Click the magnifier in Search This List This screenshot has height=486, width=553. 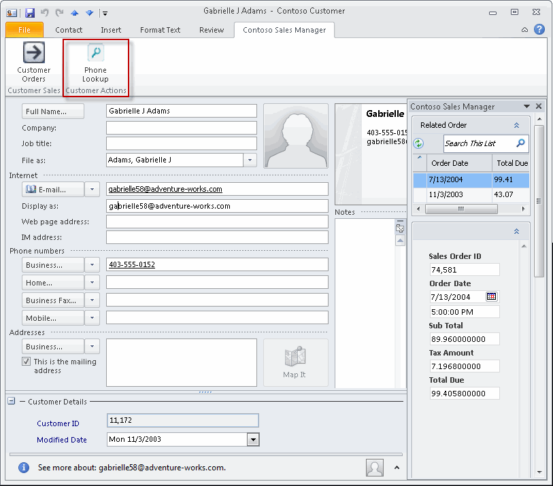[x=520, y=143]
